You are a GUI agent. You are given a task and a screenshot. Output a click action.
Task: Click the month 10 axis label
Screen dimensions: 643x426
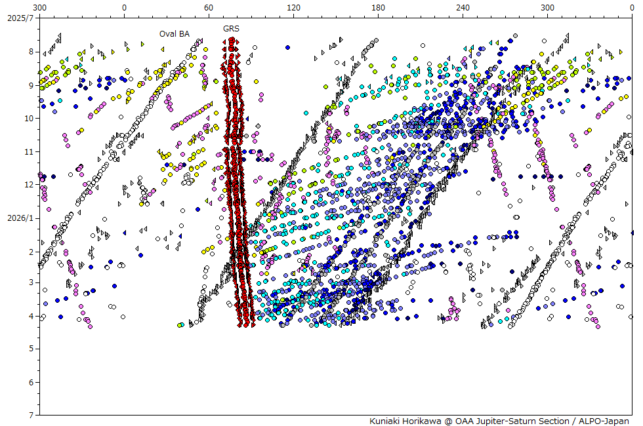[29, 118]
